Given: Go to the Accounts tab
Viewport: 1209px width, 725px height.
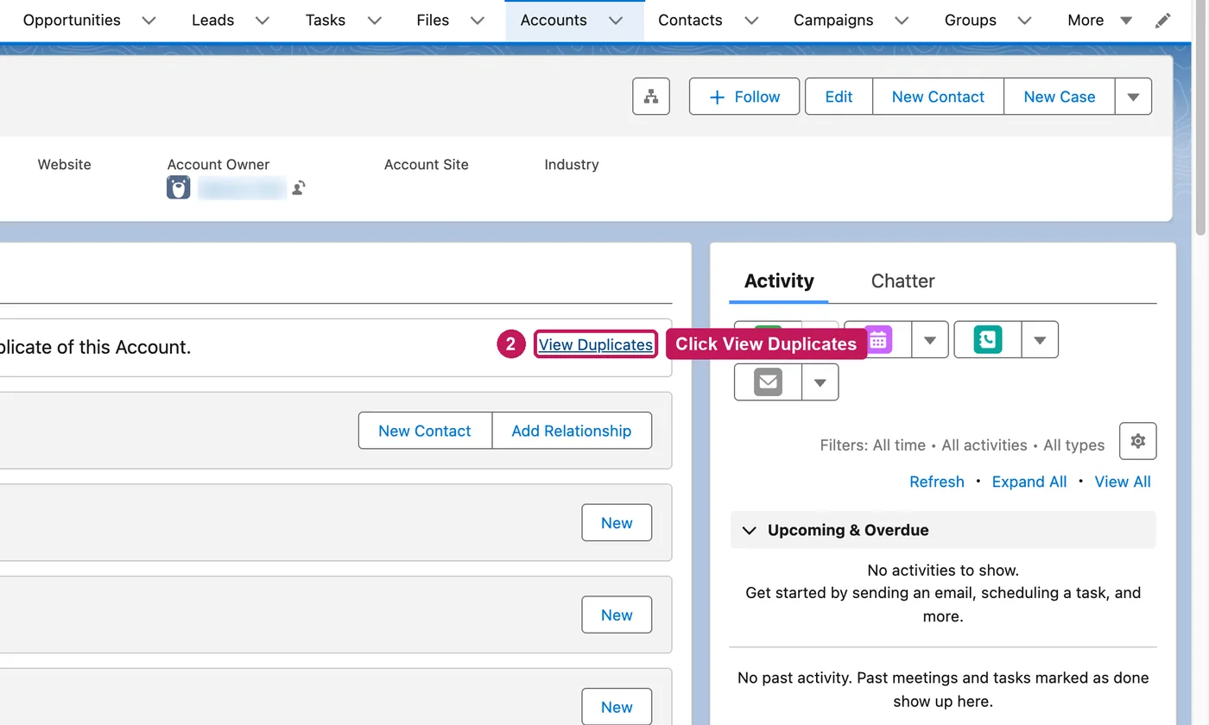Looking at the screenshot, I should 554,20.
